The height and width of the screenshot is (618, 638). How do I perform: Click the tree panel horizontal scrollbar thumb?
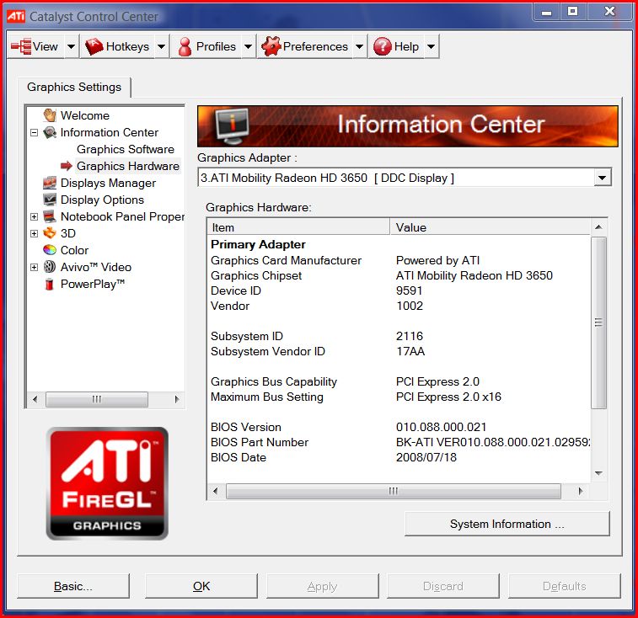97,399
